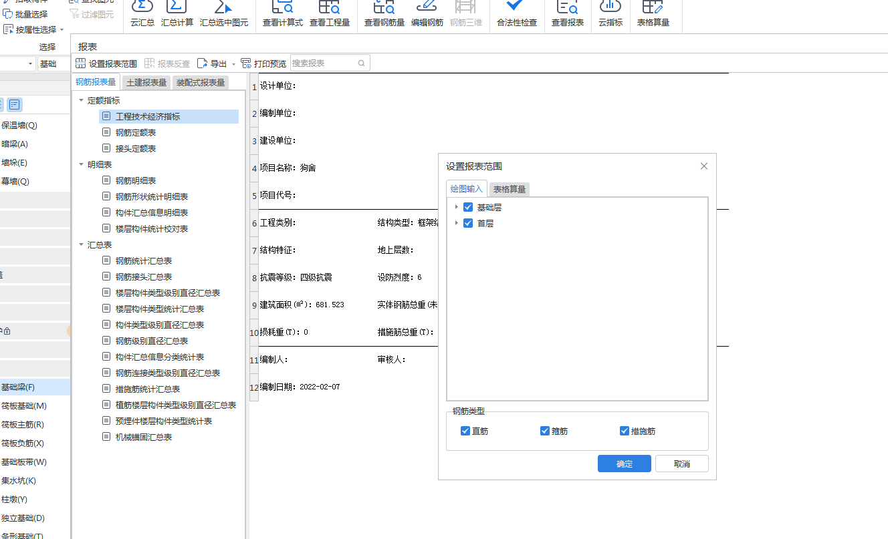Viewport: 888px width, 539px height.
Task: Click 确定 button in dialog
Action: coord(625,464)
